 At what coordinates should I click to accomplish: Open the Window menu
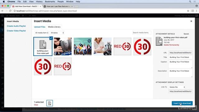pyautogui.click(x=70, y=2)
